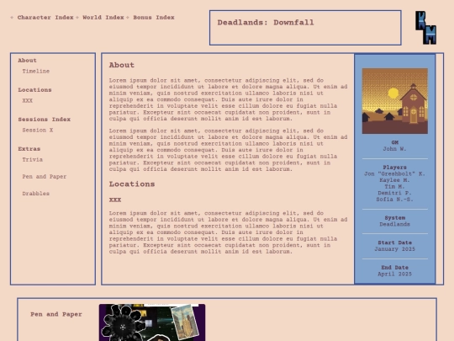Screen dimensions: 454x341
Task: Click the XXX subheading in main content
Action: [115, 200]
